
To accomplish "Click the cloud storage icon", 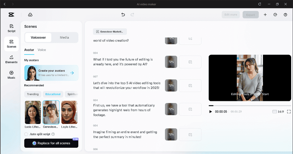I will (30, 15).
